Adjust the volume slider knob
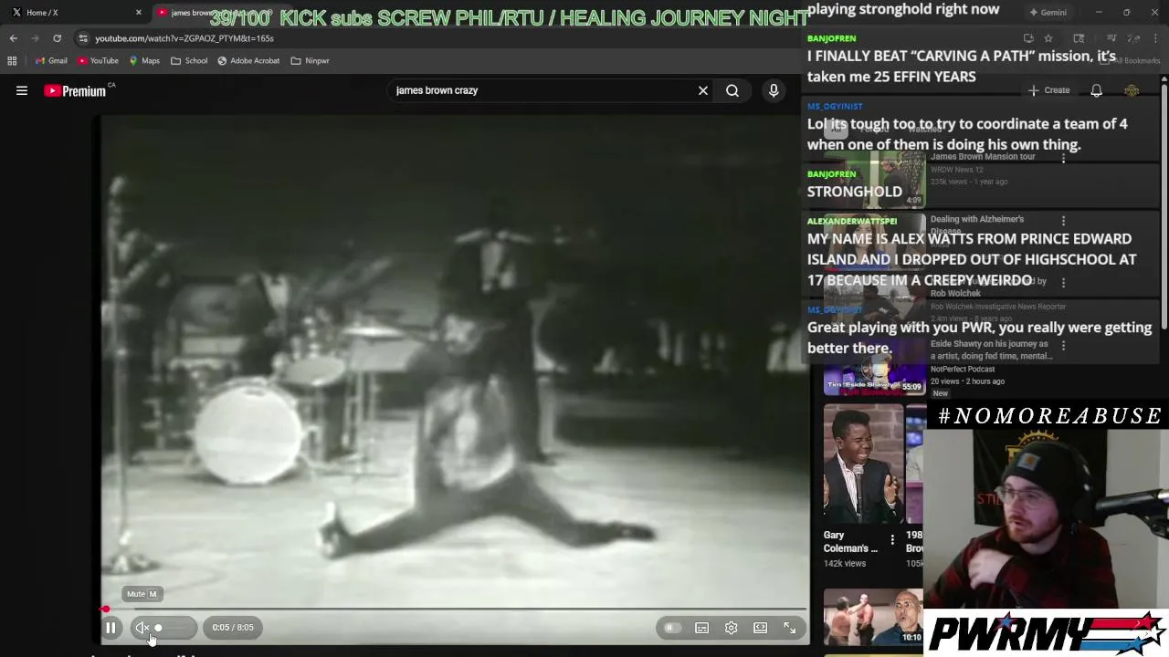Image resolution: width=1169 pixels, height=657 pixels. coord(158,628)
